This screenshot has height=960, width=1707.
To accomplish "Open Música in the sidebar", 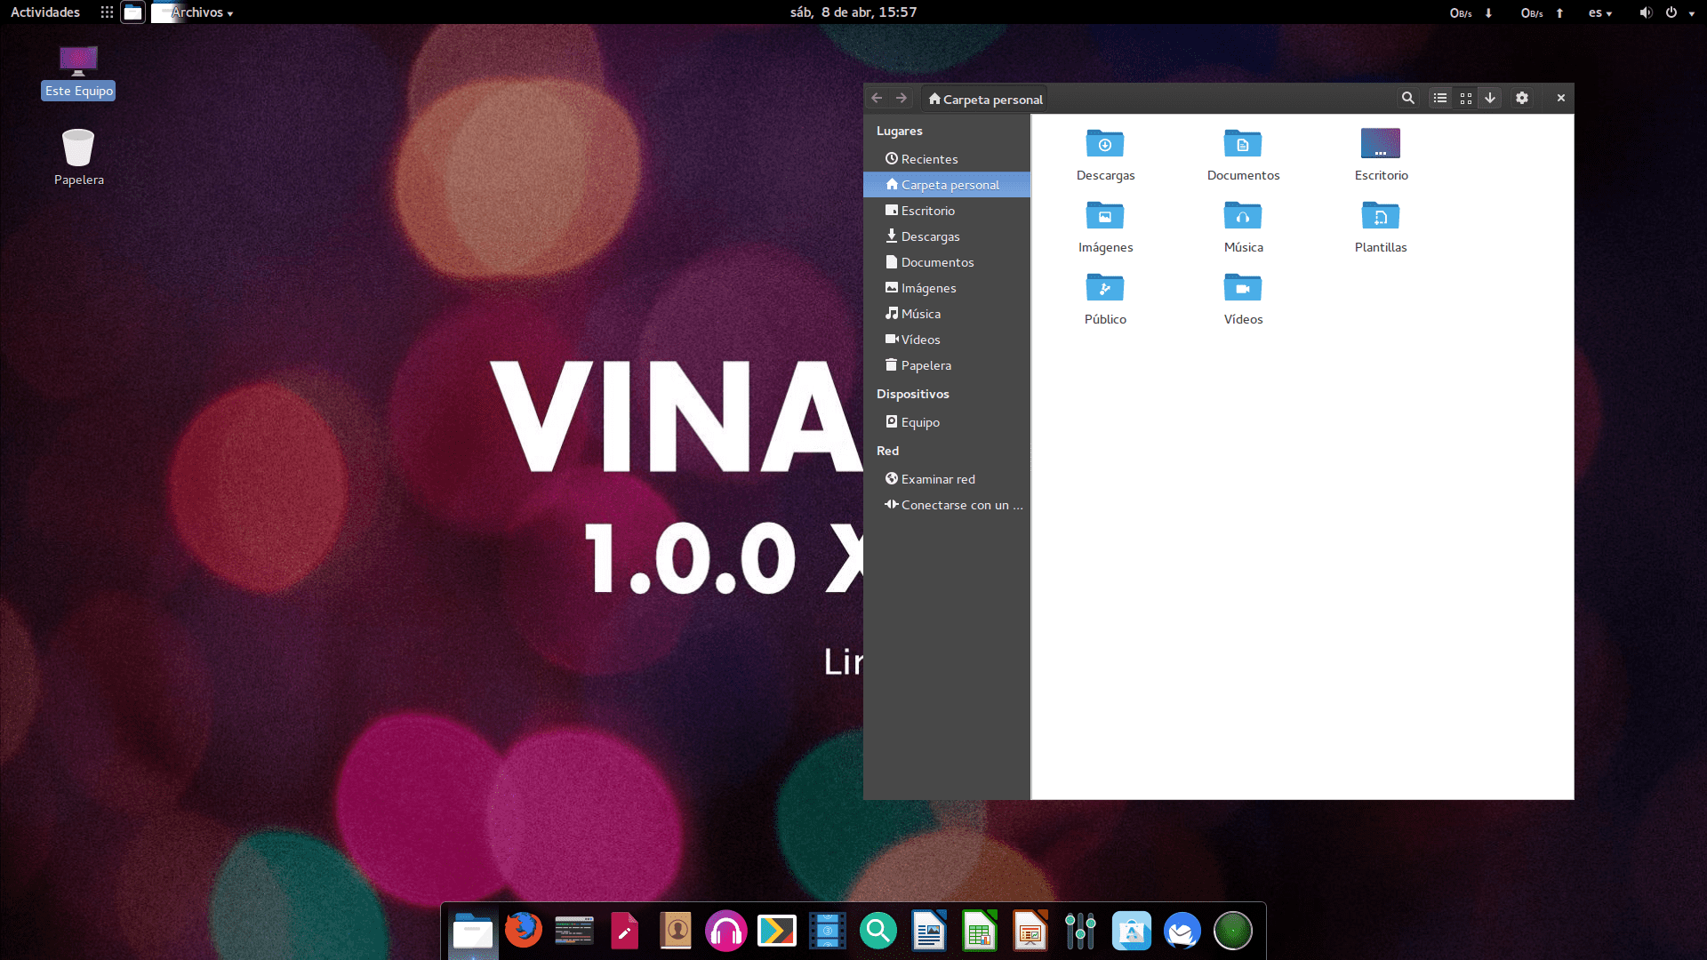I will click(947, 314).
